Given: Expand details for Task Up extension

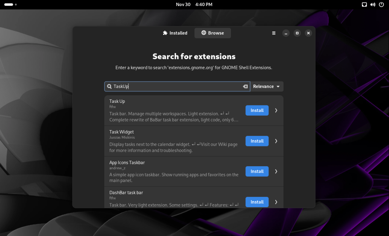Looking at the screenshot, I should 276,110.
